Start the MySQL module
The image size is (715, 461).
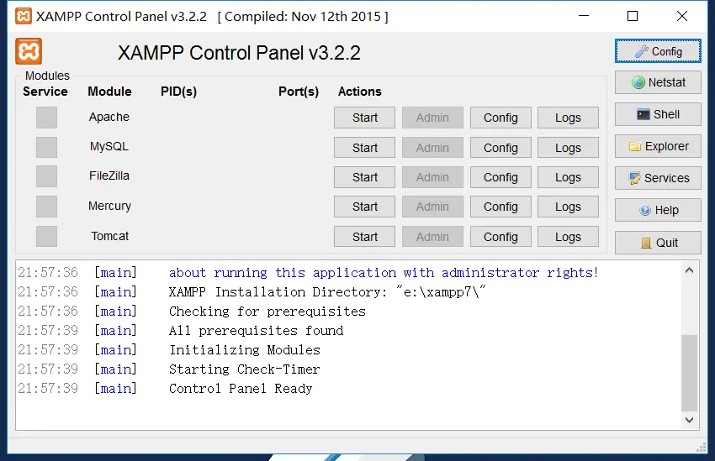pyautogui.click(x=364, y=148)
